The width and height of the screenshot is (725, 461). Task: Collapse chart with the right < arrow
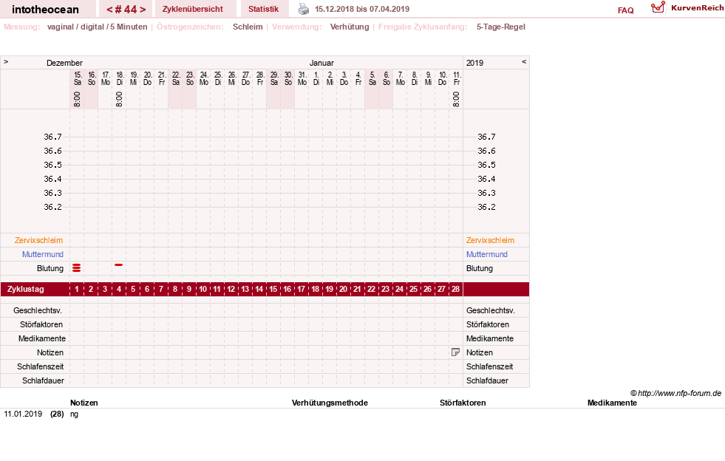(x=524, y=61)
